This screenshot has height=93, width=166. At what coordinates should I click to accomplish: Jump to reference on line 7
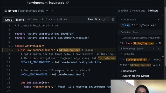tap(141, 60)
